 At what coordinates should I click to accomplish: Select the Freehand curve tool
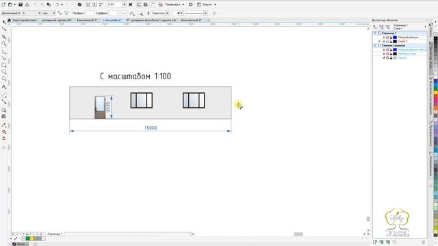(4, 52)
